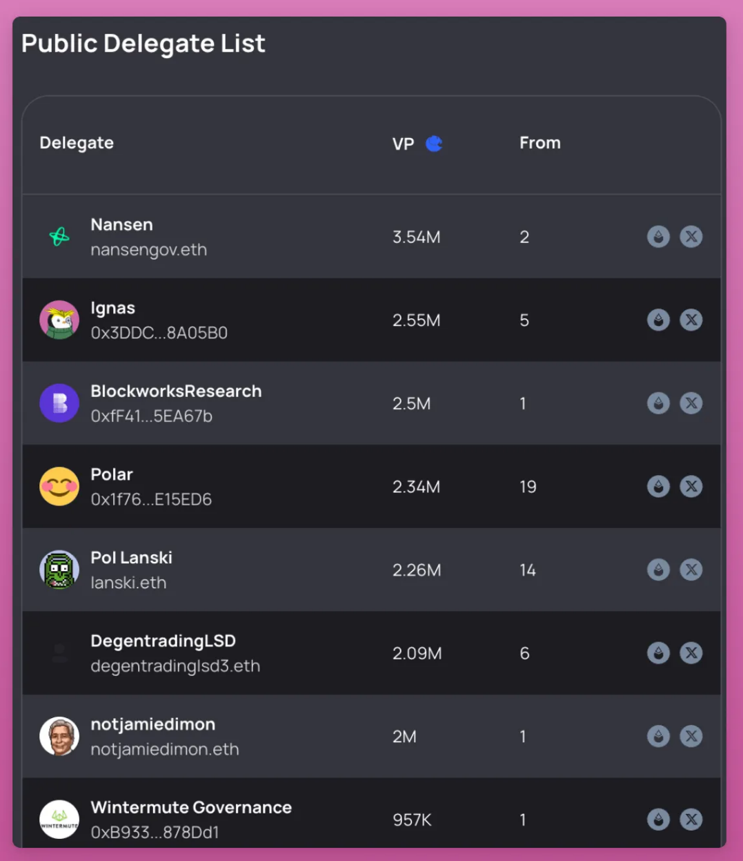
Task: Click the droplet icon in BlockworksResearch's row
Action: tap(658, 403)
